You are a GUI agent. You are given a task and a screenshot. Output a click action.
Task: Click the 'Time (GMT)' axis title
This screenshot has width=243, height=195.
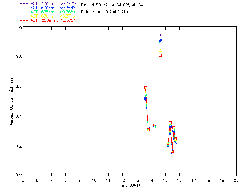click(129, 185)
